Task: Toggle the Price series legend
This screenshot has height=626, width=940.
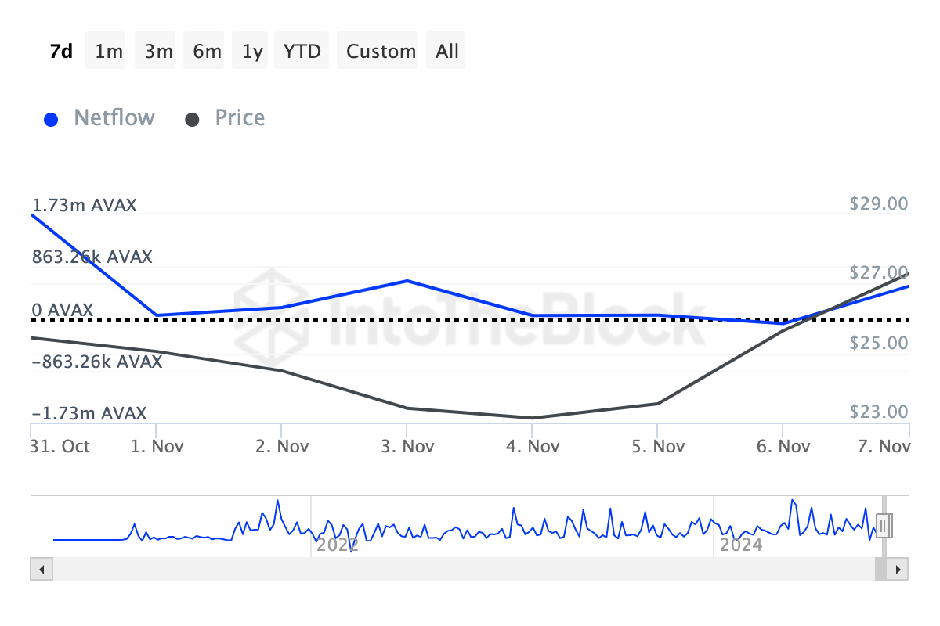Action: (240, 118)
